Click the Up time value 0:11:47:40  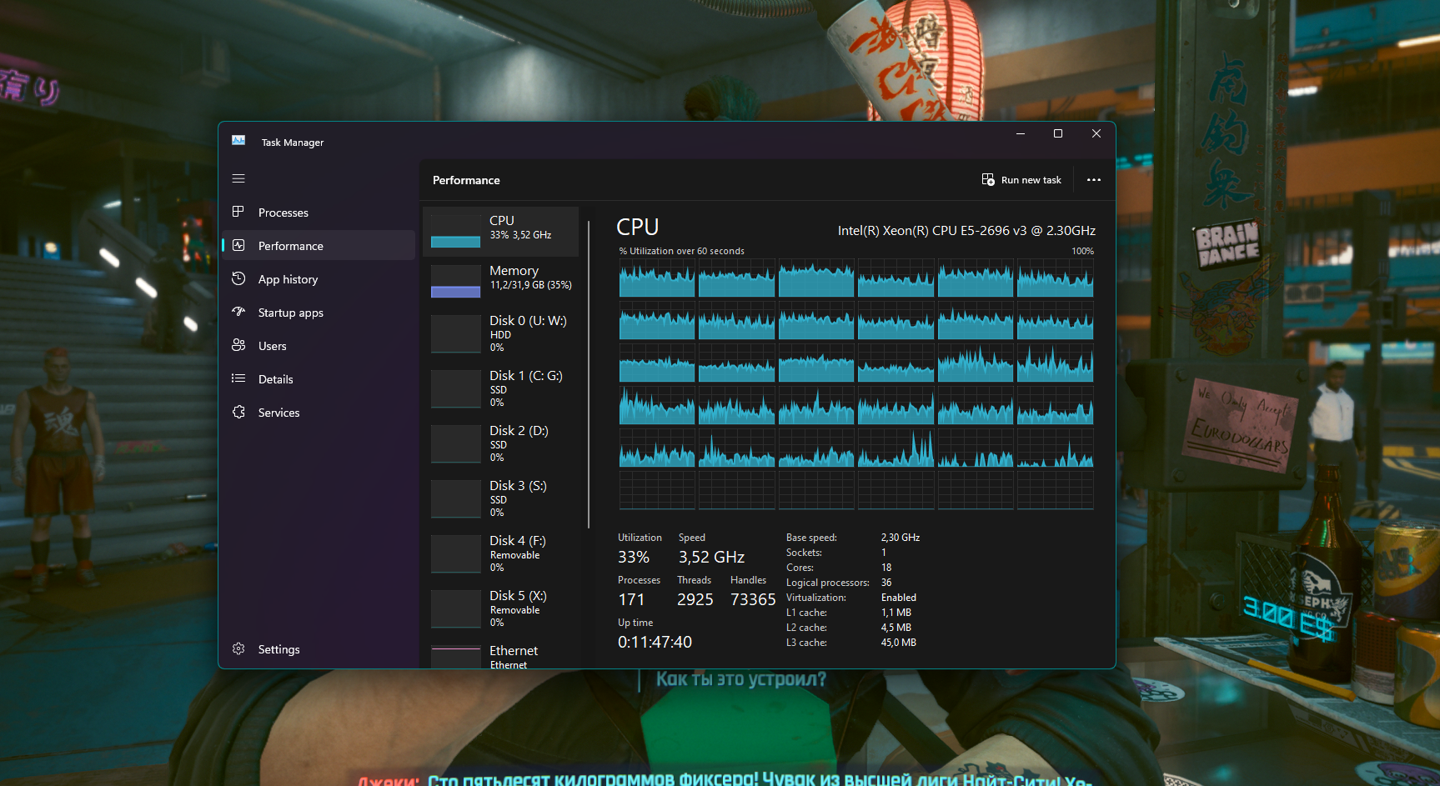(x=655, y=642)
